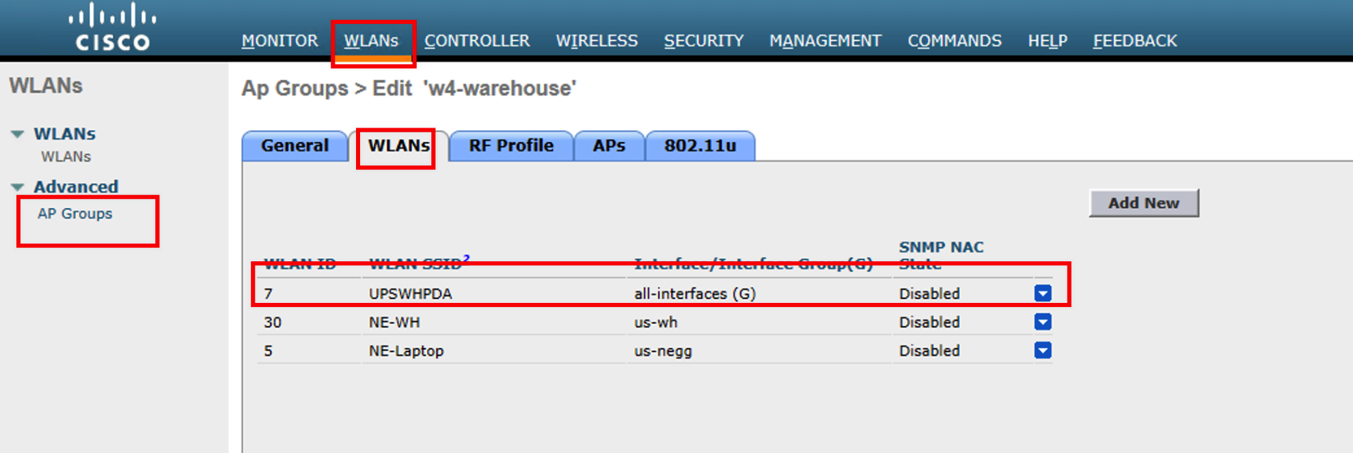Click the Add New button
The image size is (1353, 453).
1143,203
